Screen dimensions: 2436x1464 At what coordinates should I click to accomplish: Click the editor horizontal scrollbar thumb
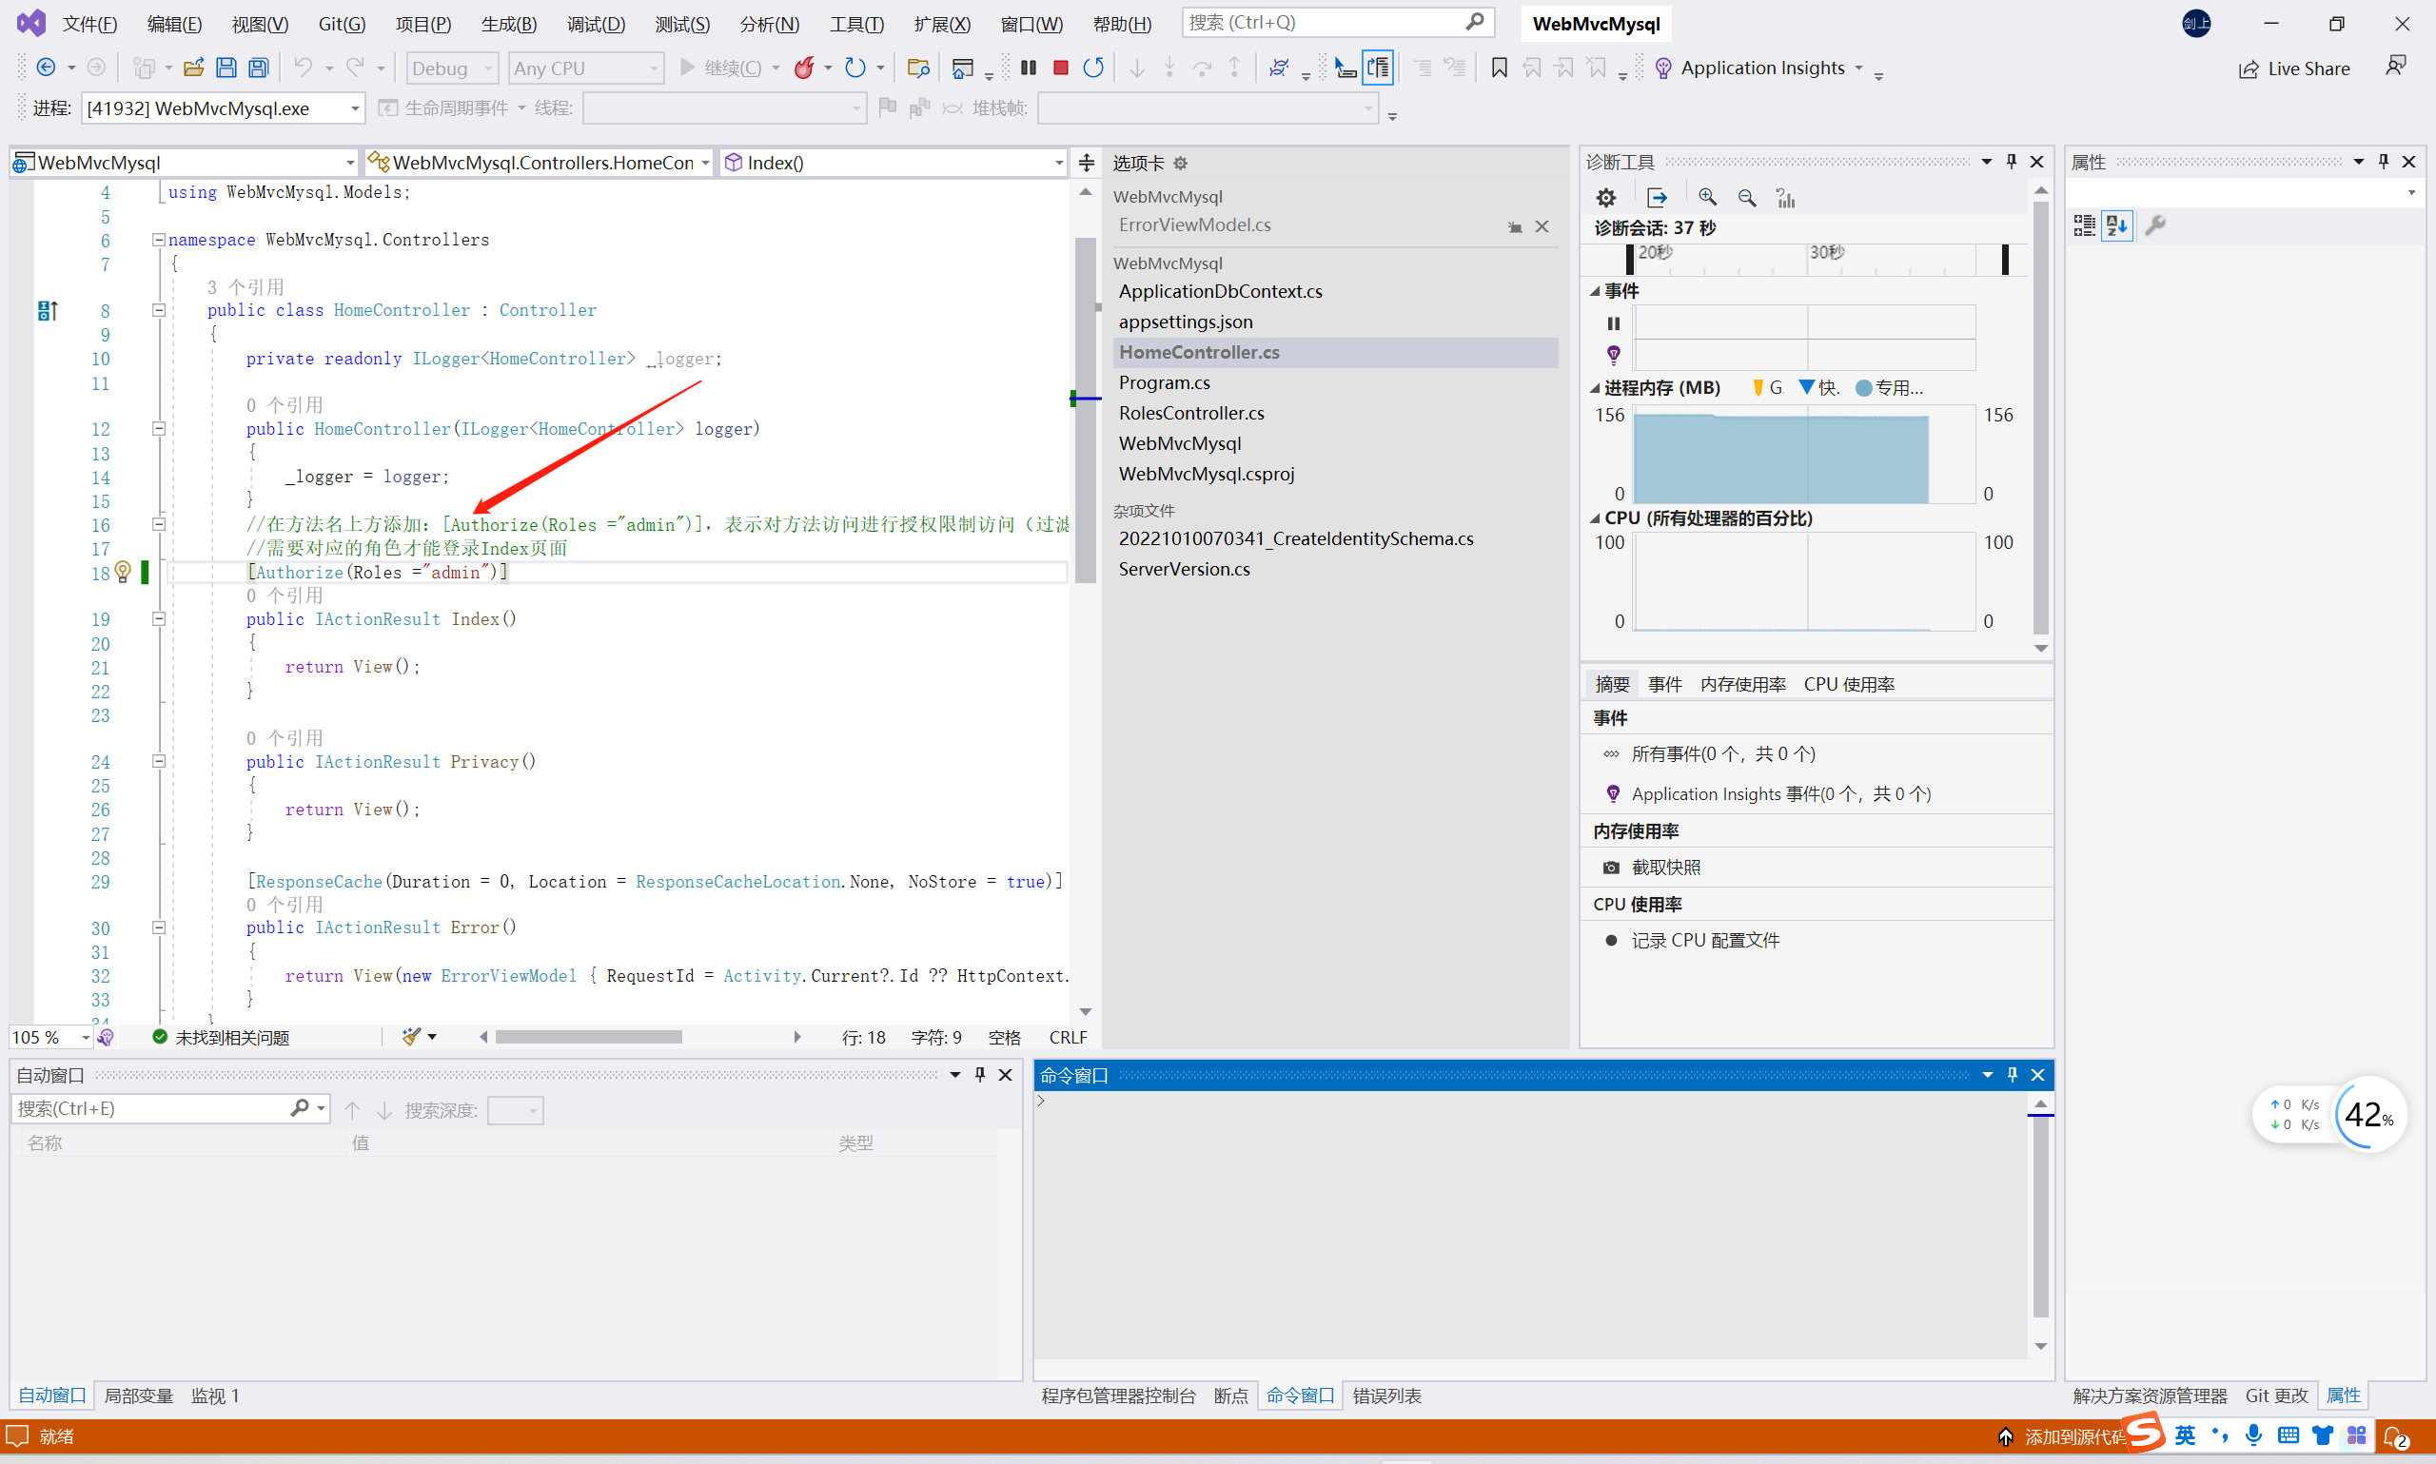point(589,1038)
